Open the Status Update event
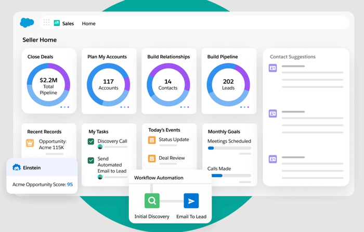Screen dimensions: 364x232 tap(174, 139)
